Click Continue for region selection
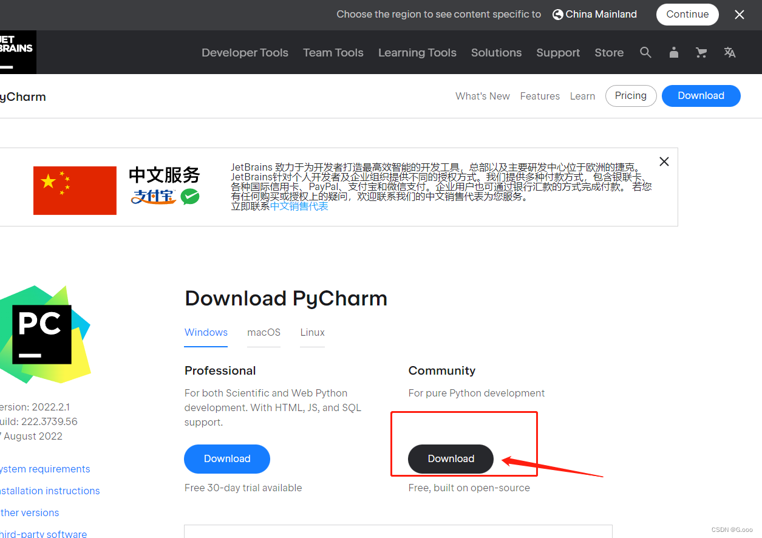This screenshot has width=762, height=538. [x=687, y=14]
